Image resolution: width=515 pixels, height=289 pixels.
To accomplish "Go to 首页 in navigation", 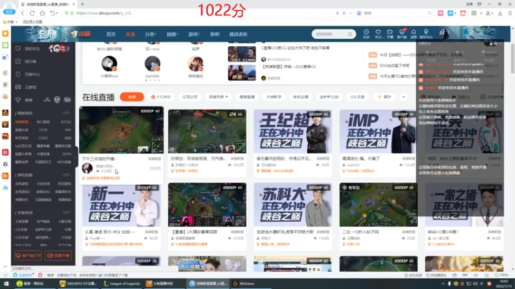I will tap(111, 34).
